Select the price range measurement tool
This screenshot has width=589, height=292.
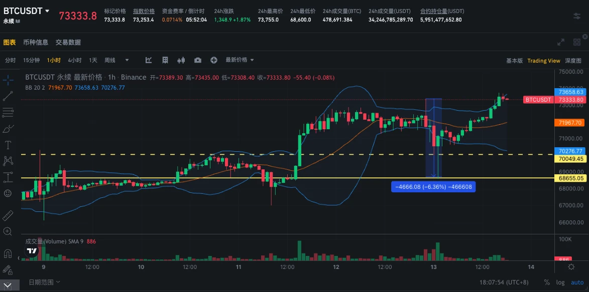8,177
